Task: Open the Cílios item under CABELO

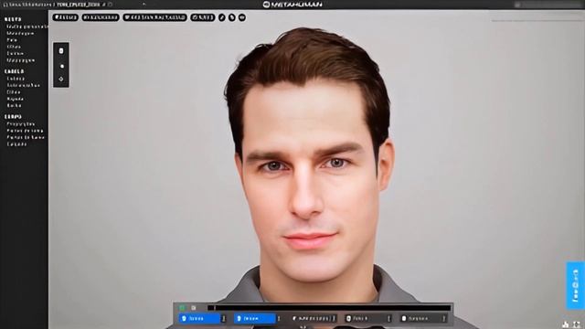Action: tap(14, 92)
